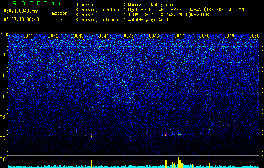Click the 0.7 frequency axis label
Image resolution: width=264 pixels, height=168 pixels.
tap(4, 139)
